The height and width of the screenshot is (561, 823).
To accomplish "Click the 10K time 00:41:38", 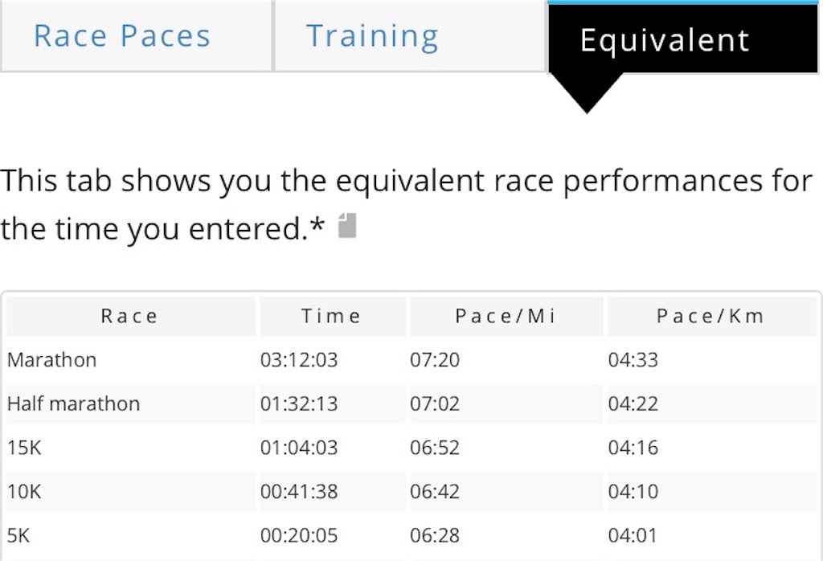I will [299, 492].
